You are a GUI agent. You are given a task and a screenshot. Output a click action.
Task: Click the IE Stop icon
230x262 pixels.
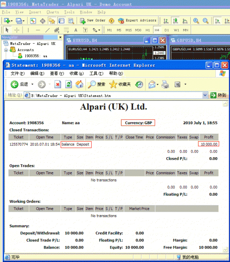pos(58,84)
